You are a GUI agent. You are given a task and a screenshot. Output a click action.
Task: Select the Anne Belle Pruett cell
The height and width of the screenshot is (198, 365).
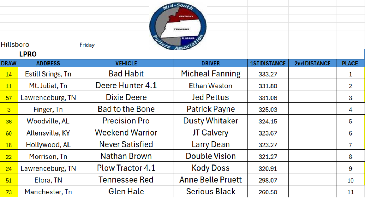(x=211, y=179)
